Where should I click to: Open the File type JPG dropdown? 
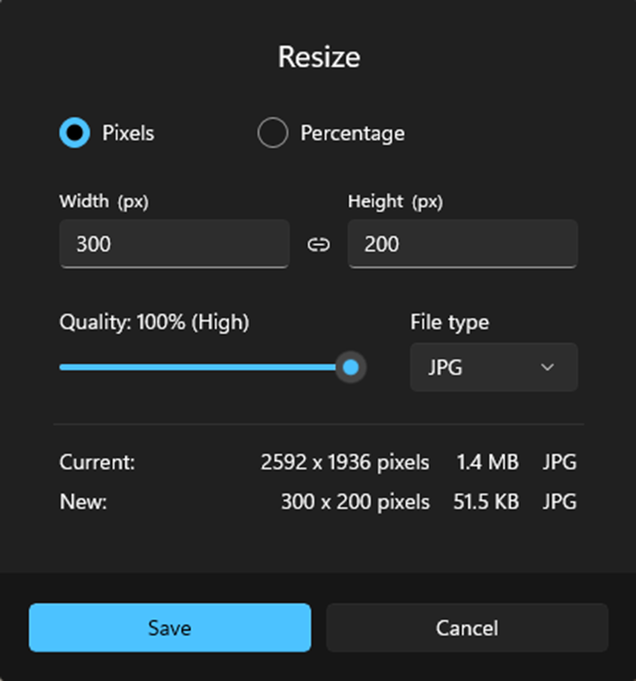click(x=493, y=367)
